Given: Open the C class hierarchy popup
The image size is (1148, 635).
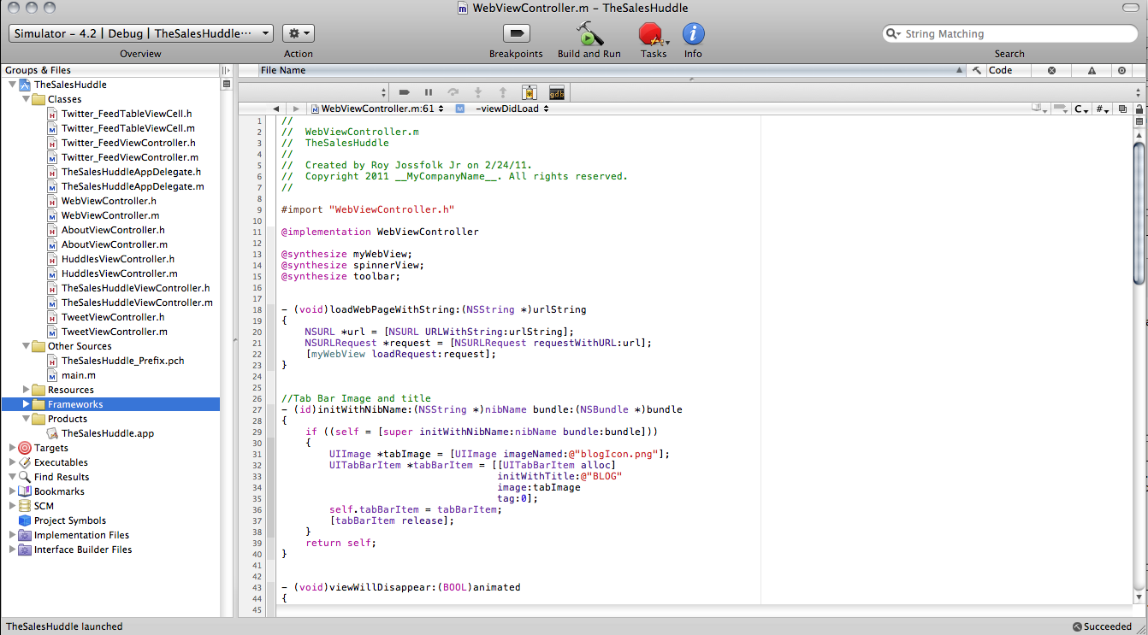Looking at the screenshot, I should (x=1082, y=109).
